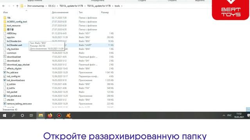Select the Chinese-named folder icon
This screenshot has height=140, width=250.
(x=5, y=30)
